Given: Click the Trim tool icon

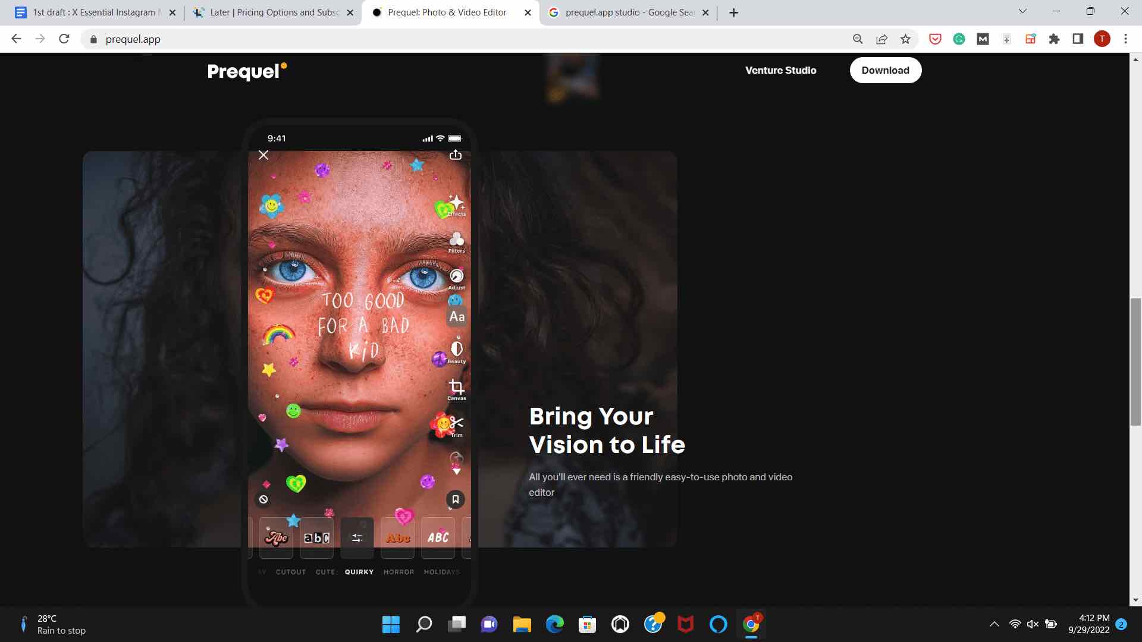Looking at the screenshot, I should pyautogui.click(x=456, y=423).
